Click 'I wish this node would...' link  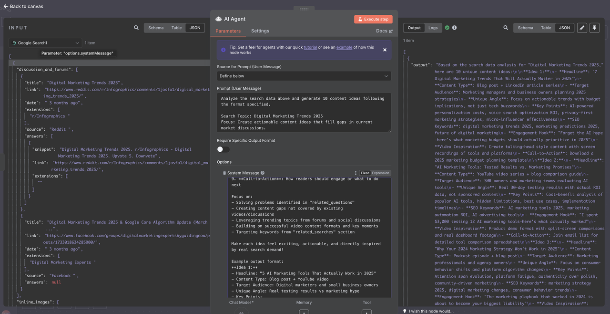431,311
